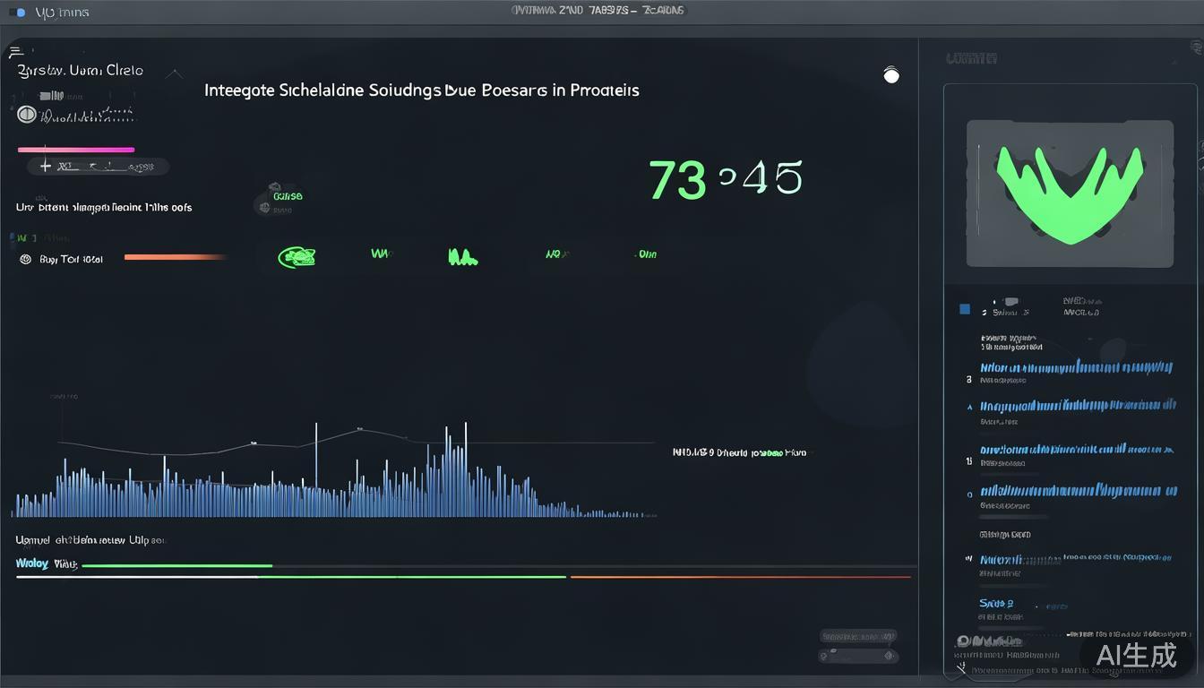The width and height of the screenshot is (1204, 688).
Task: Expand the second waveform row marked A
Action: (x=969, y=406)
